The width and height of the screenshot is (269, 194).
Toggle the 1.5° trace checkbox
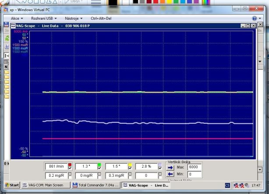pos(130,168)
